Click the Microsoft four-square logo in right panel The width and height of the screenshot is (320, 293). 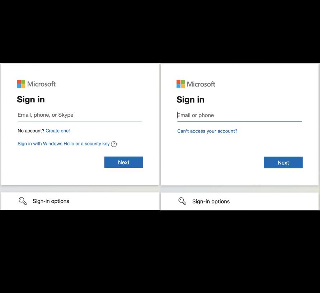click(x=181, y=84)
